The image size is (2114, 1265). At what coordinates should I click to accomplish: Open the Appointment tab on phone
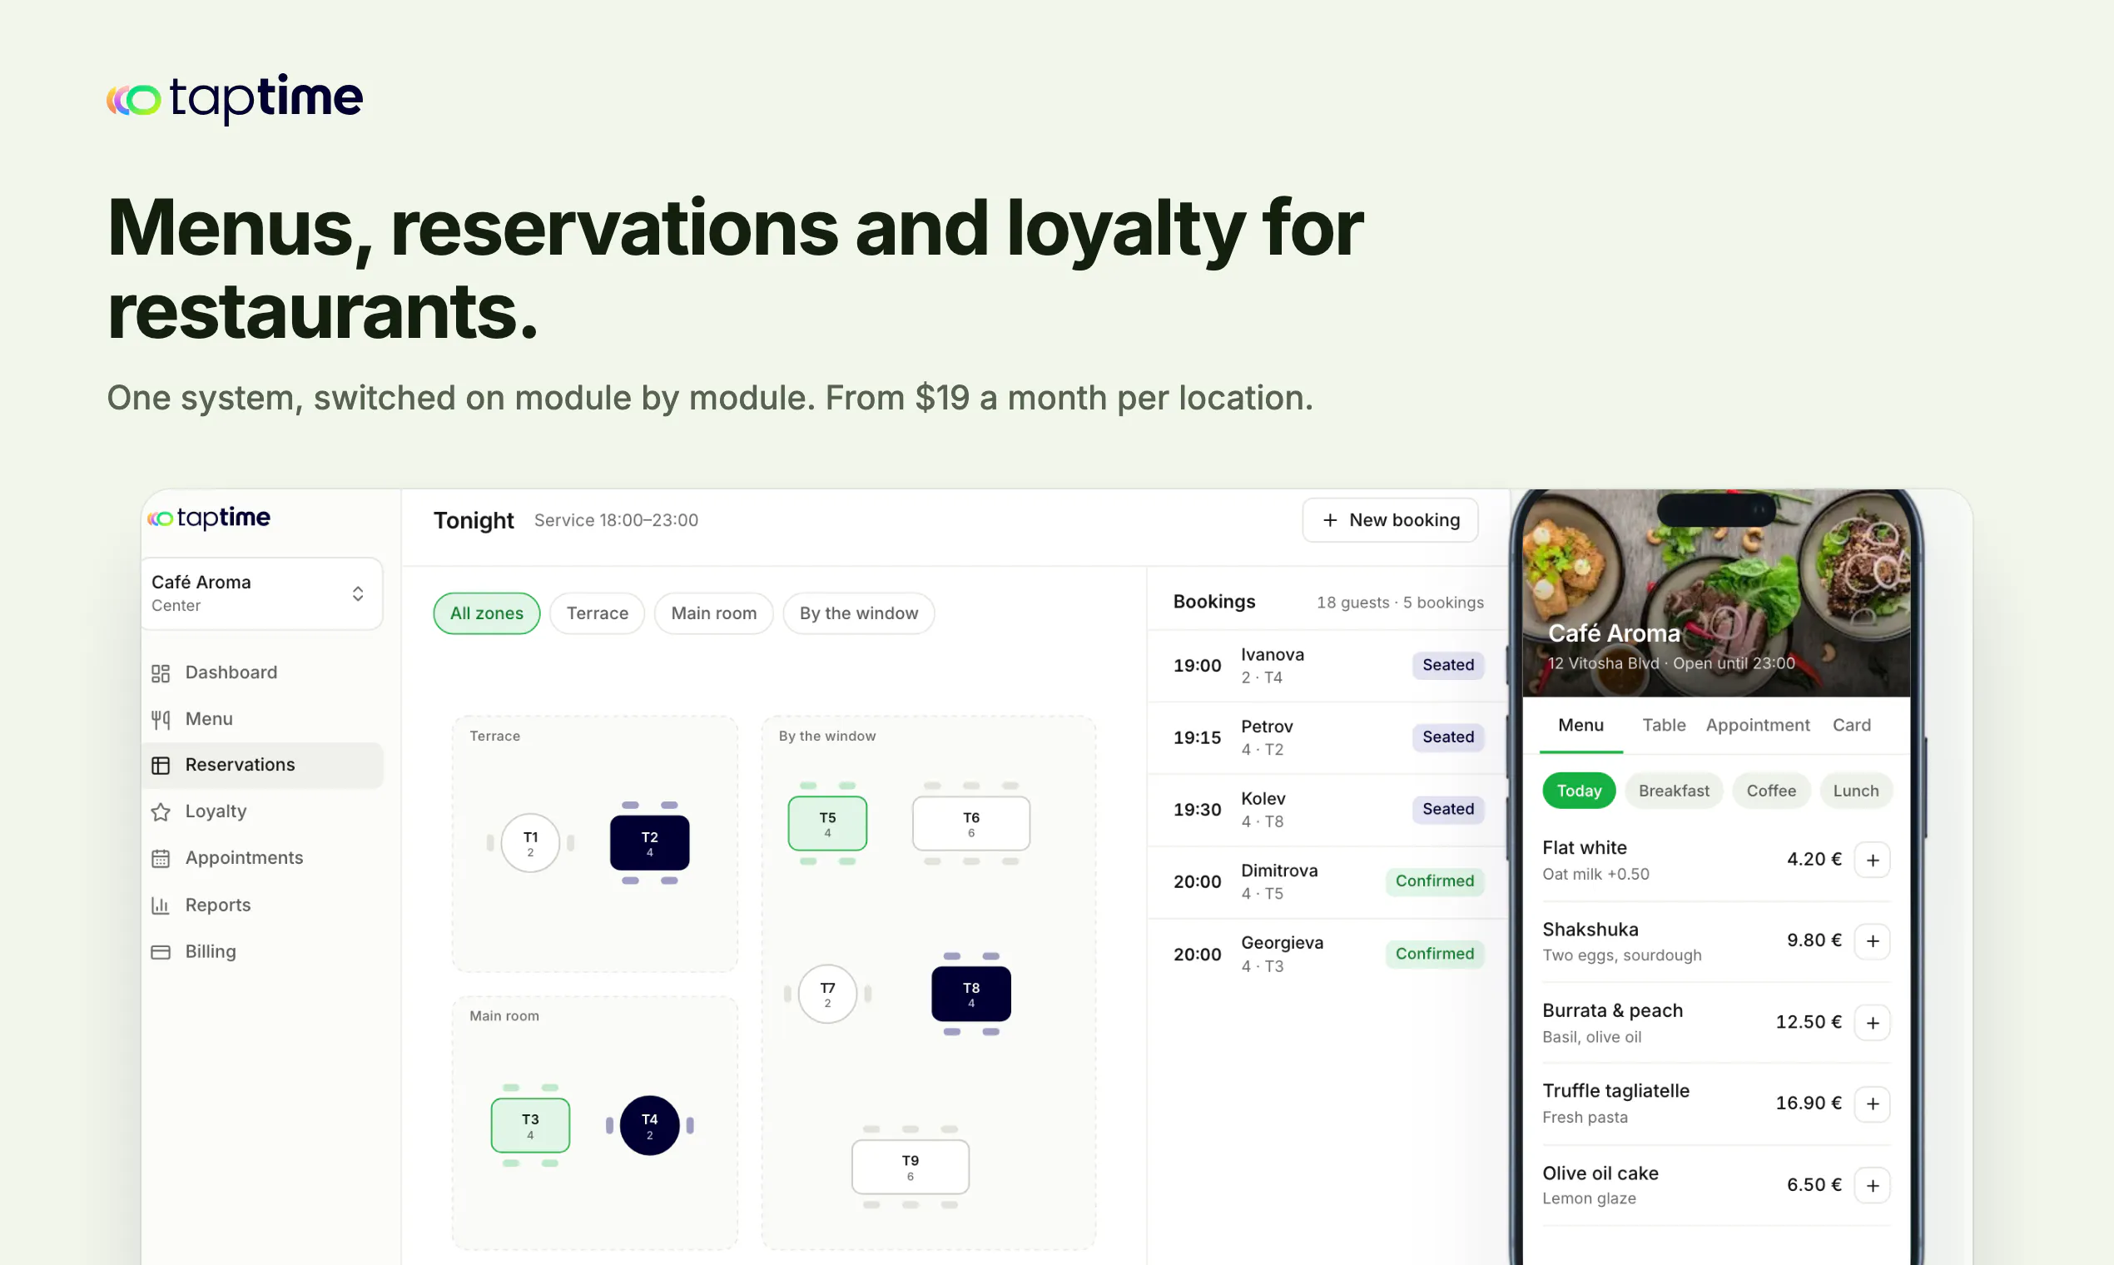click(x=1757, y=726)
